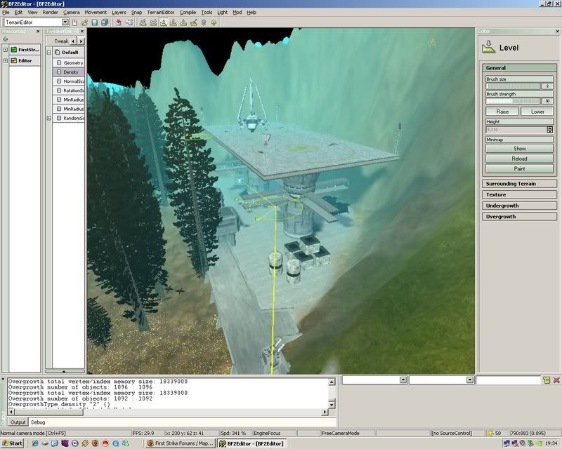Collapse the General section header
Screen dimensions: 562x449
(519, 67)
